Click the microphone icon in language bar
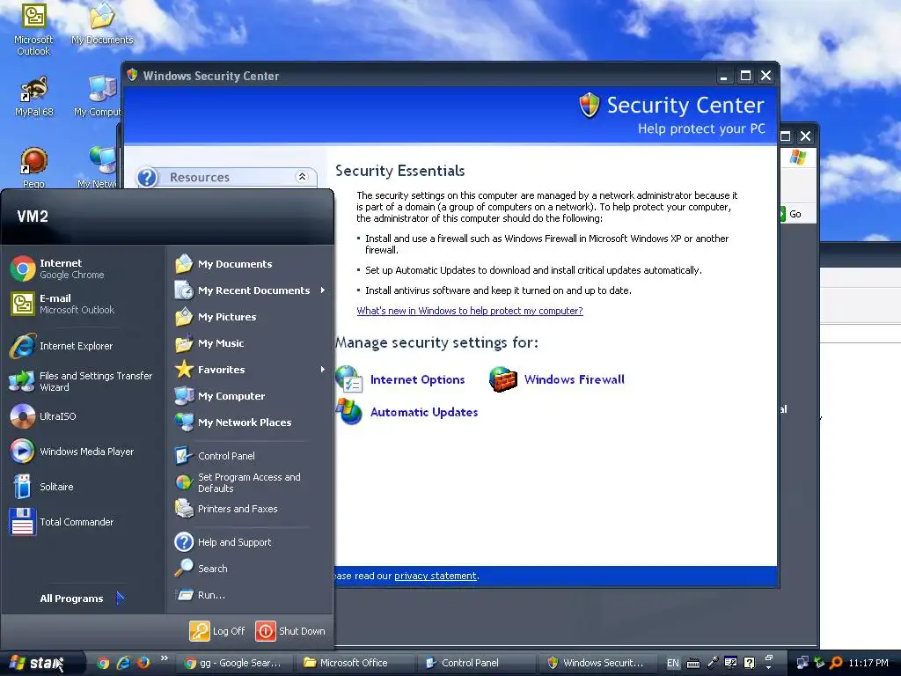This screenshot has height=676, width=901. (x=713, y=663)
